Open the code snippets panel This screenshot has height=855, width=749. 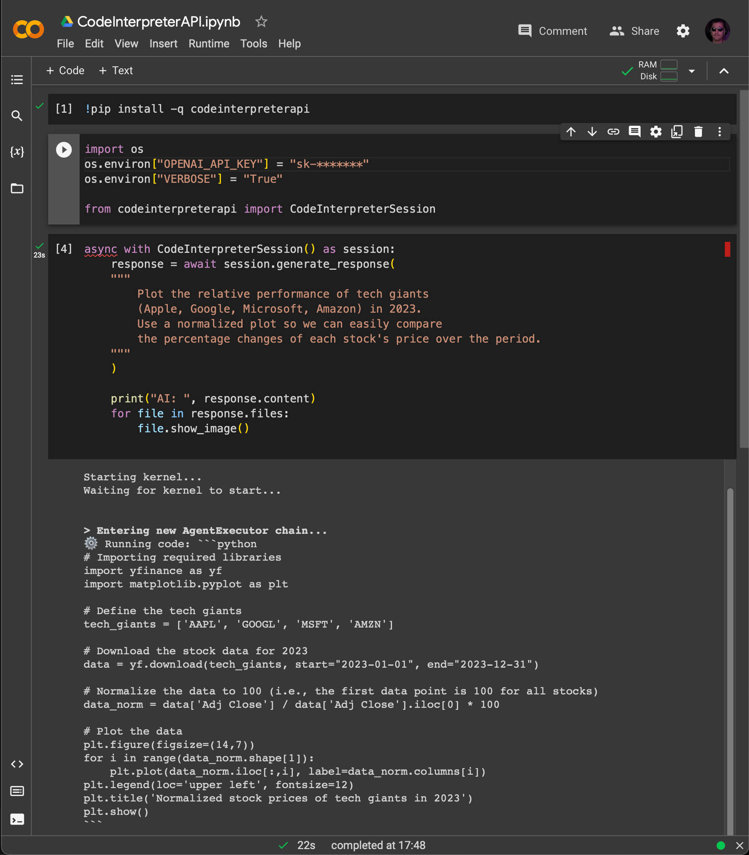(17, 764)
